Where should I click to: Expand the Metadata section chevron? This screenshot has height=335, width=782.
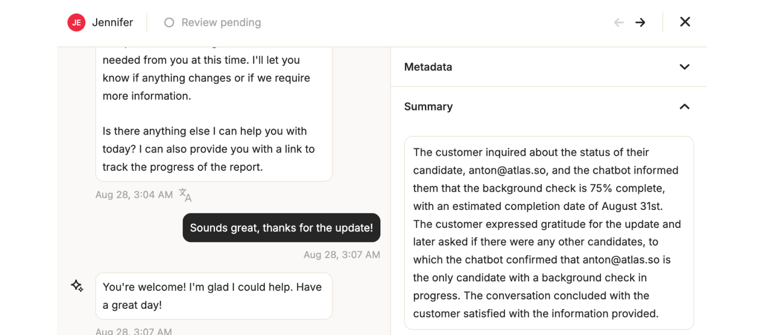pyautogui.click(x=684, y=67)
